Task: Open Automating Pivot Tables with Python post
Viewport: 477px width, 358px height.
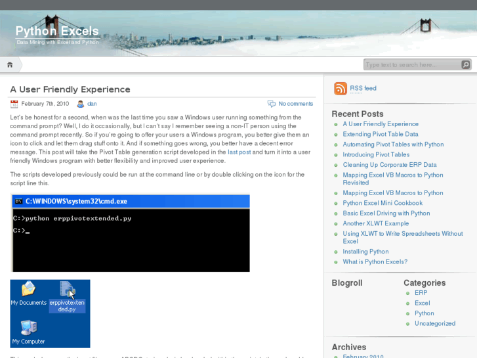Action: tap(393, 145)
